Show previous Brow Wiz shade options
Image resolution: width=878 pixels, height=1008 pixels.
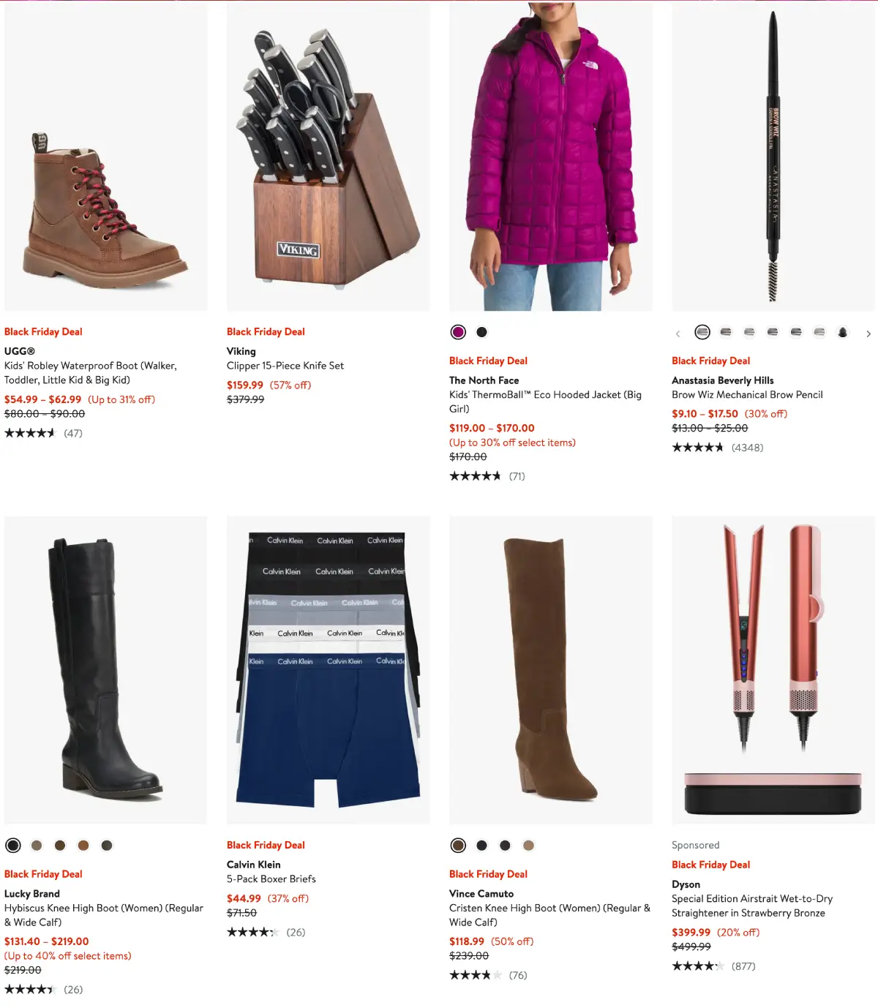click(x=678, y=334)
